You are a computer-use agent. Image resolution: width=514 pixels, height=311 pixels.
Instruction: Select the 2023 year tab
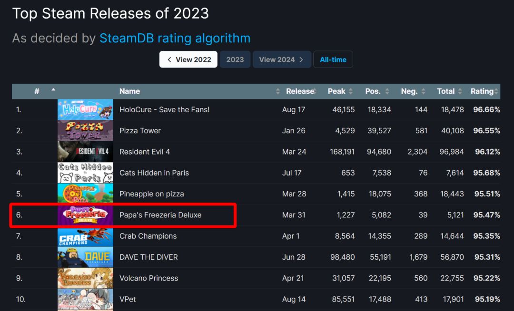(235, 59)
